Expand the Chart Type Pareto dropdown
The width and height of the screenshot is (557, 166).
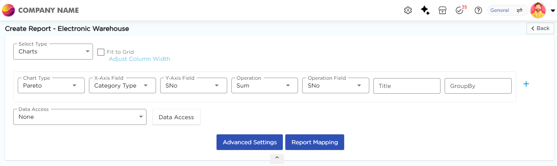[51, 86]
